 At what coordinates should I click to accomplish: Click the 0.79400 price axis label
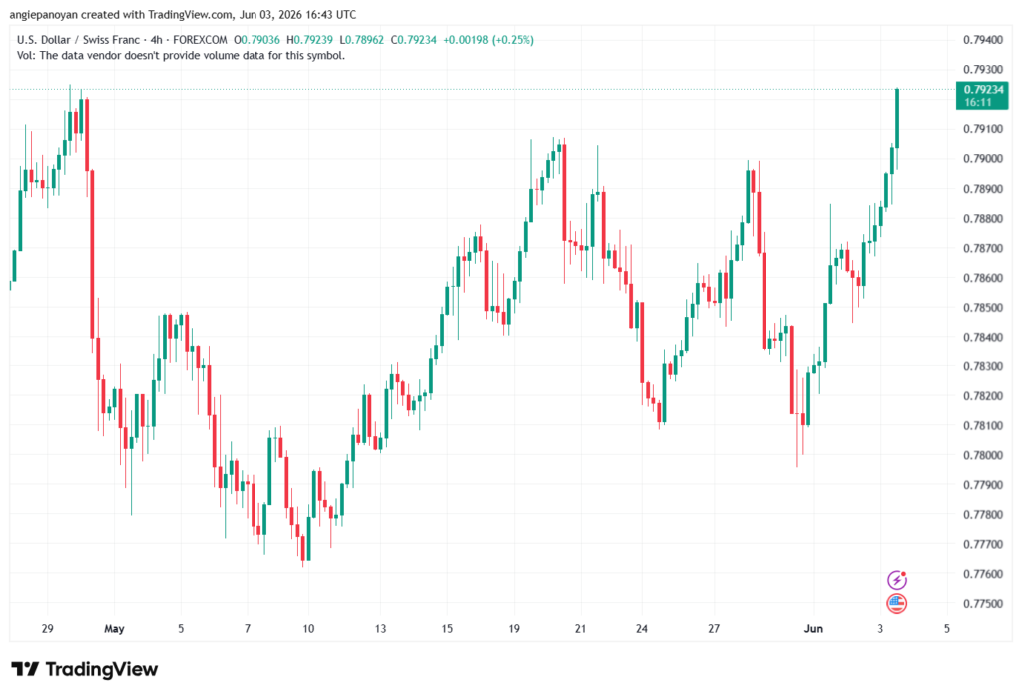(x=983, y=40)
